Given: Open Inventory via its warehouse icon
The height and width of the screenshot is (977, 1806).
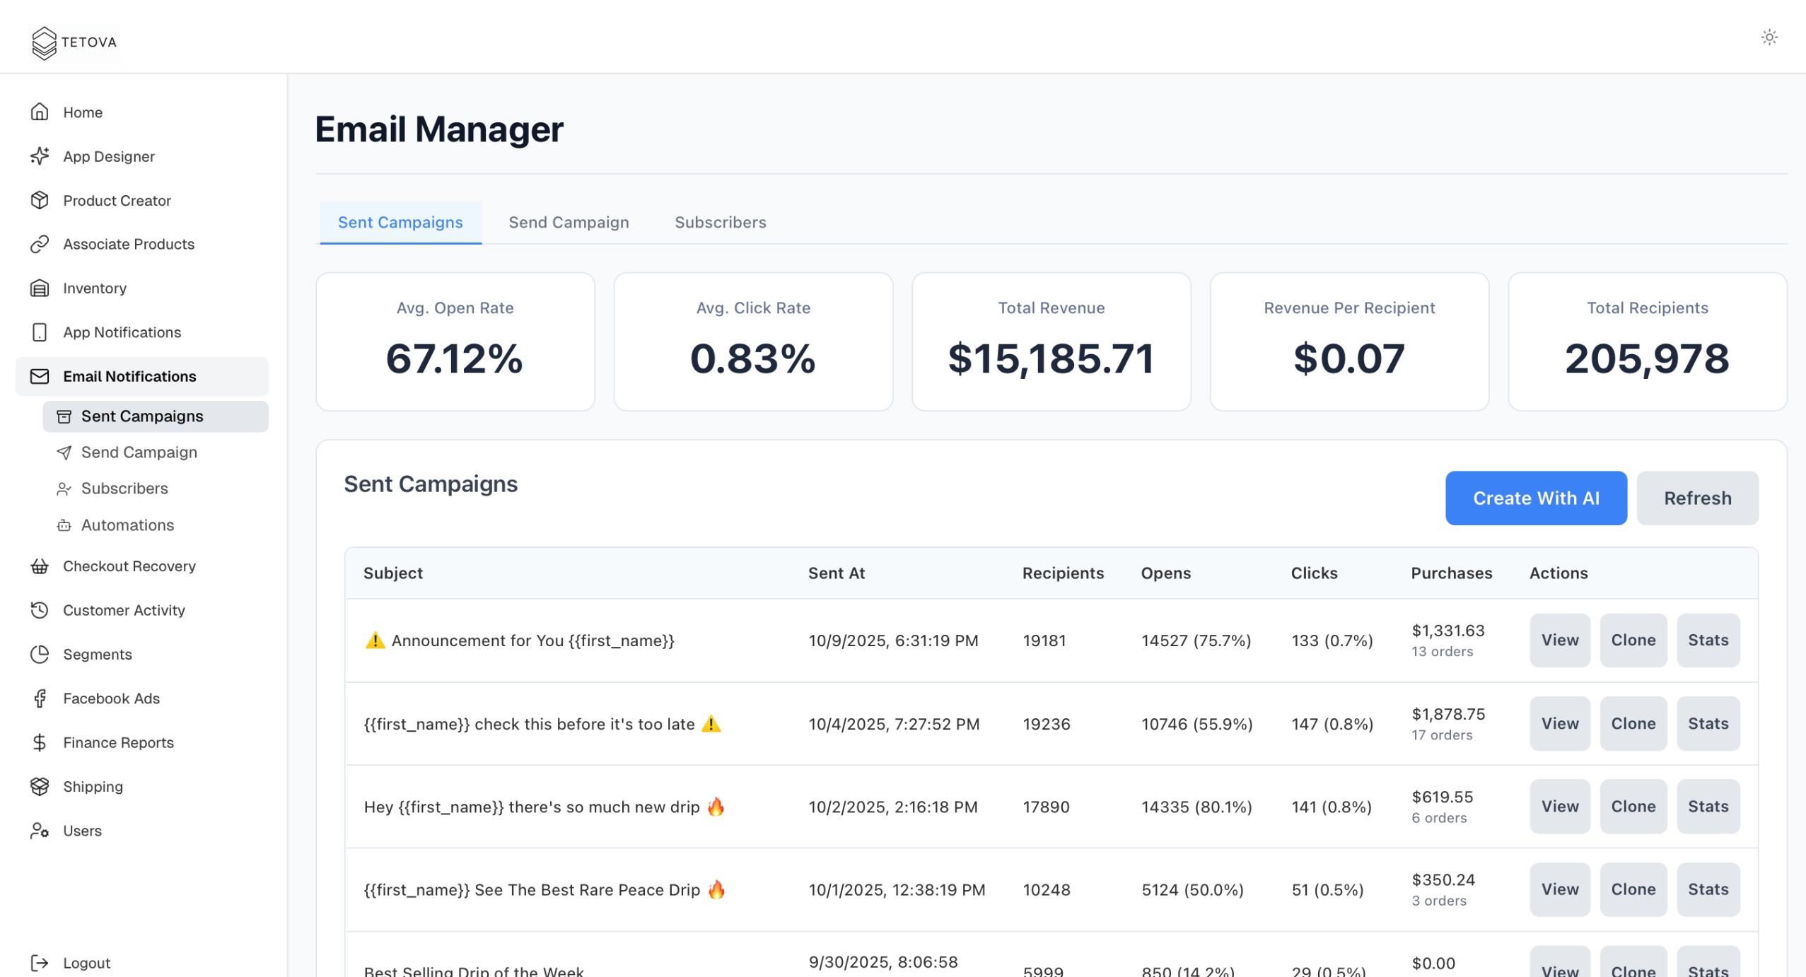Looking at the screenshot, I should click(40, 288).
